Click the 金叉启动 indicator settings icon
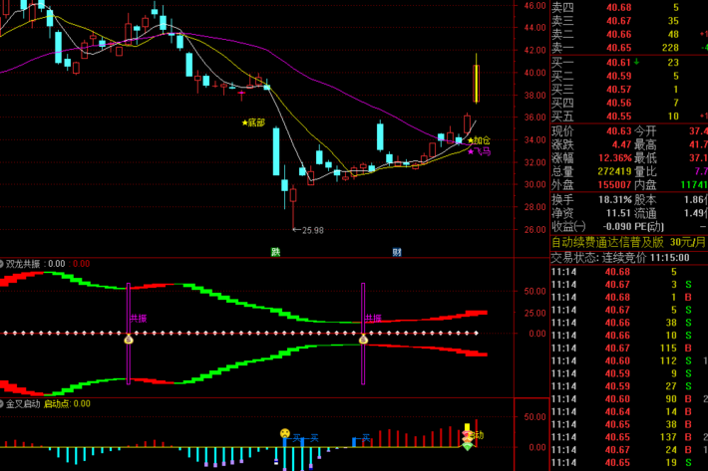708x471 pixels. pyautogui.click(x=4, y=404)
